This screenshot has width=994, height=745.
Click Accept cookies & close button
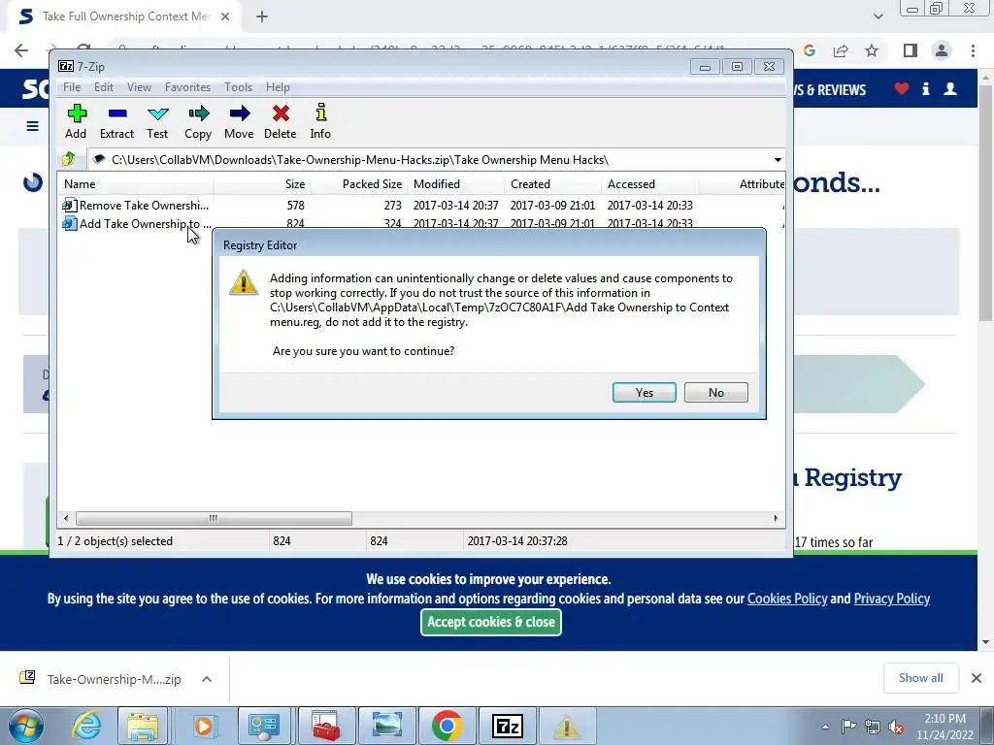490,622
